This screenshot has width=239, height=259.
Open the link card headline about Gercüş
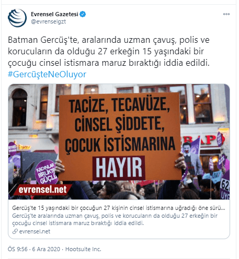[119, 208]
